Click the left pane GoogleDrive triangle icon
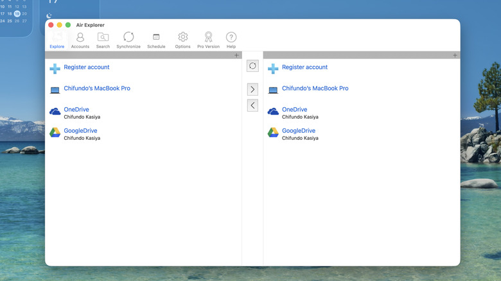 coord(55,132)
